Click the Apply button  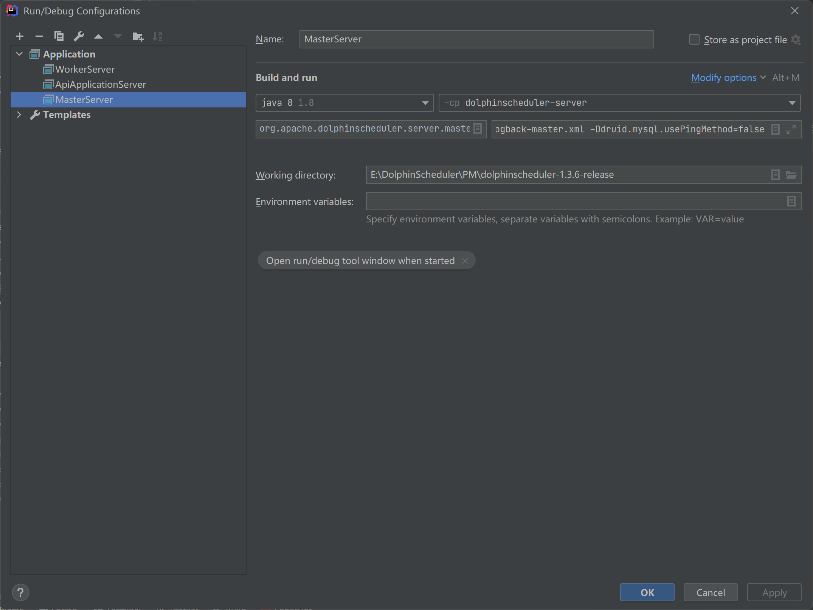click(774, 592)
